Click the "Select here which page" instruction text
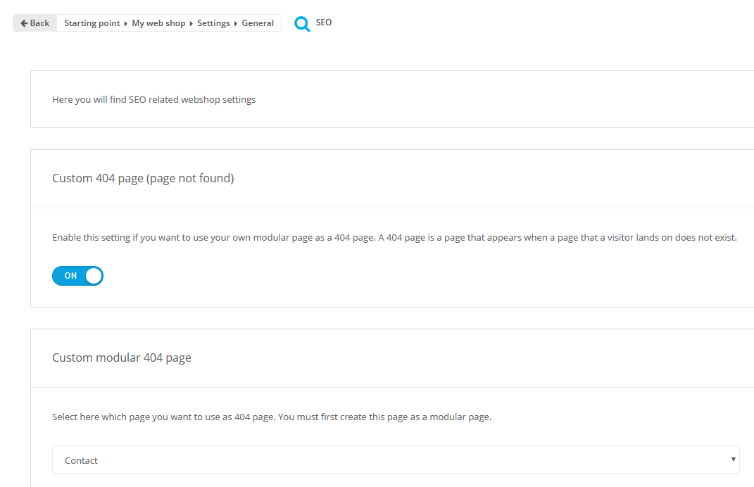 click(x=271, y=417)
